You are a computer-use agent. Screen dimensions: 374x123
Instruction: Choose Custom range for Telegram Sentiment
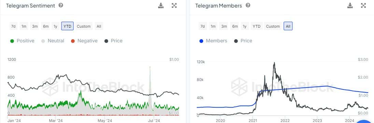pyautogui.click(x=84, y=26)
